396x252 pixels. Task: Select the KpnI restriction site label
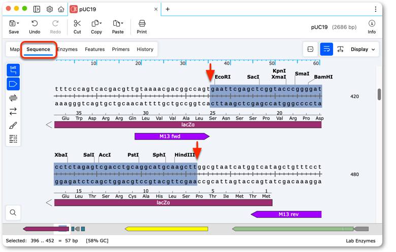coord(279,71)
